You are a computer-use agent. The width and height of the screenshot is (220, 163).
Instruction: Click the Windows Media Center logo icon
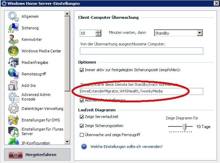point(13,51)
